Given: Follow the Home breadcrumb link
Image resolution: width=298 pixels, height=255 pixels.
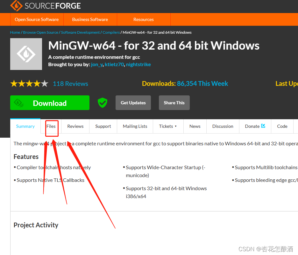Looking at the screenshot, I should [15, 32].
